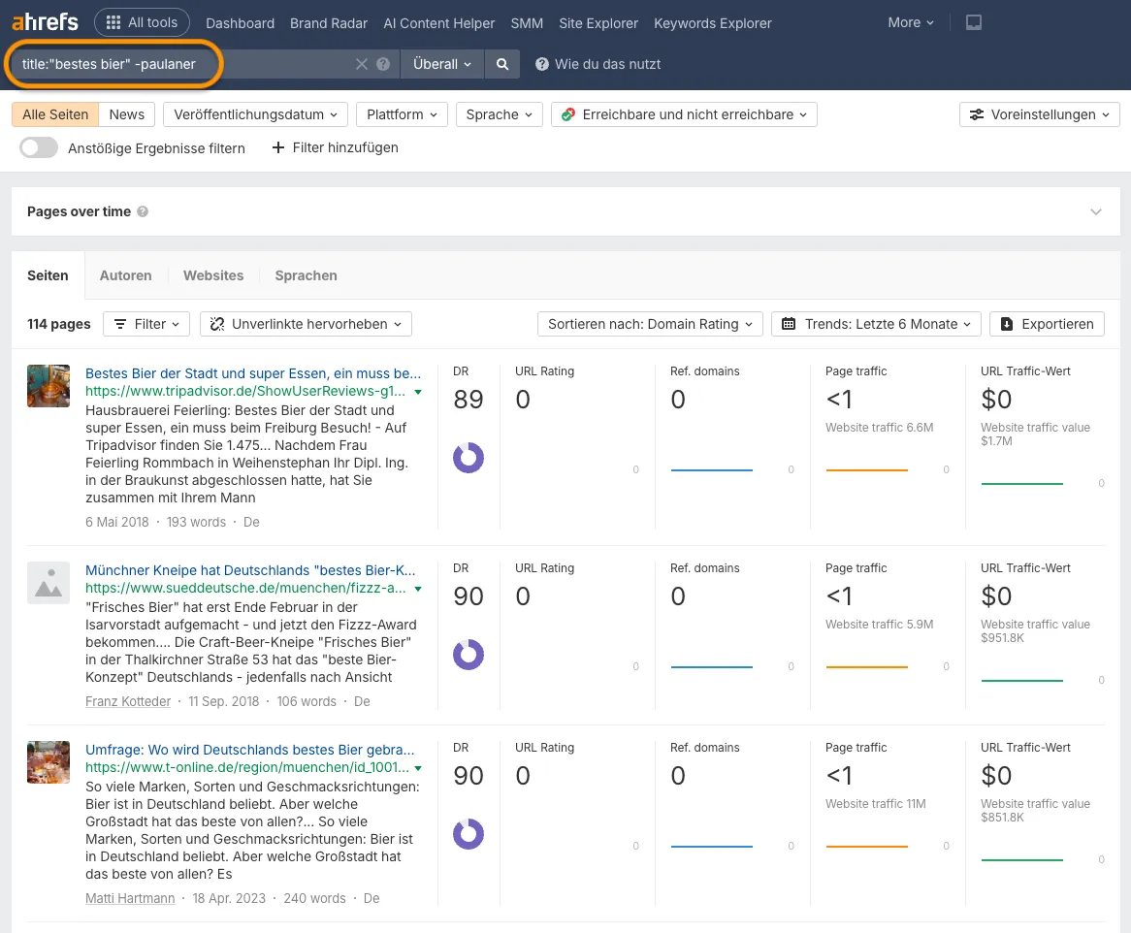Viewport: 1131px width, 933px height.
Task: Open thumbnail of the tripadvisor result
Action: pyautogui.click(x=48, y=386)
